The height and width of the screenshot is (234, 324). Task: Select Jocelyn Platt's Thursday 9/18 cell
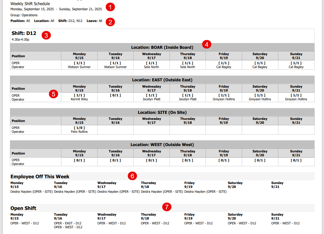click(188, 97)
